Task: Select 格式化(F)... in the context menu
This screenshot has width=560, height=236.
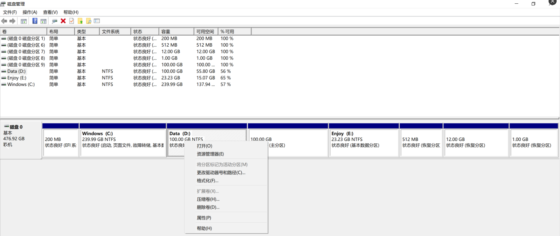Action: tap(207, 181)
